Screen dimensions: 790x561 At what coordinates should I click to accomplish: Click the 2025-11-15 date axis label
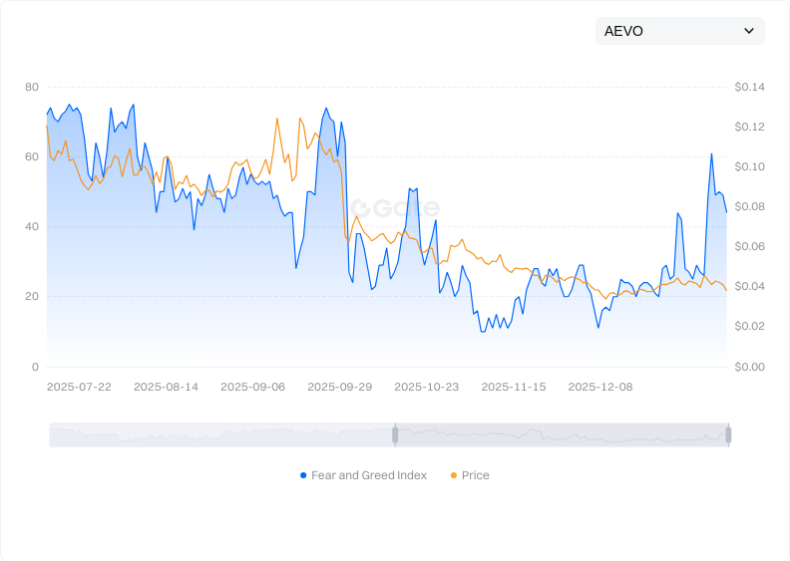point(513,387)
